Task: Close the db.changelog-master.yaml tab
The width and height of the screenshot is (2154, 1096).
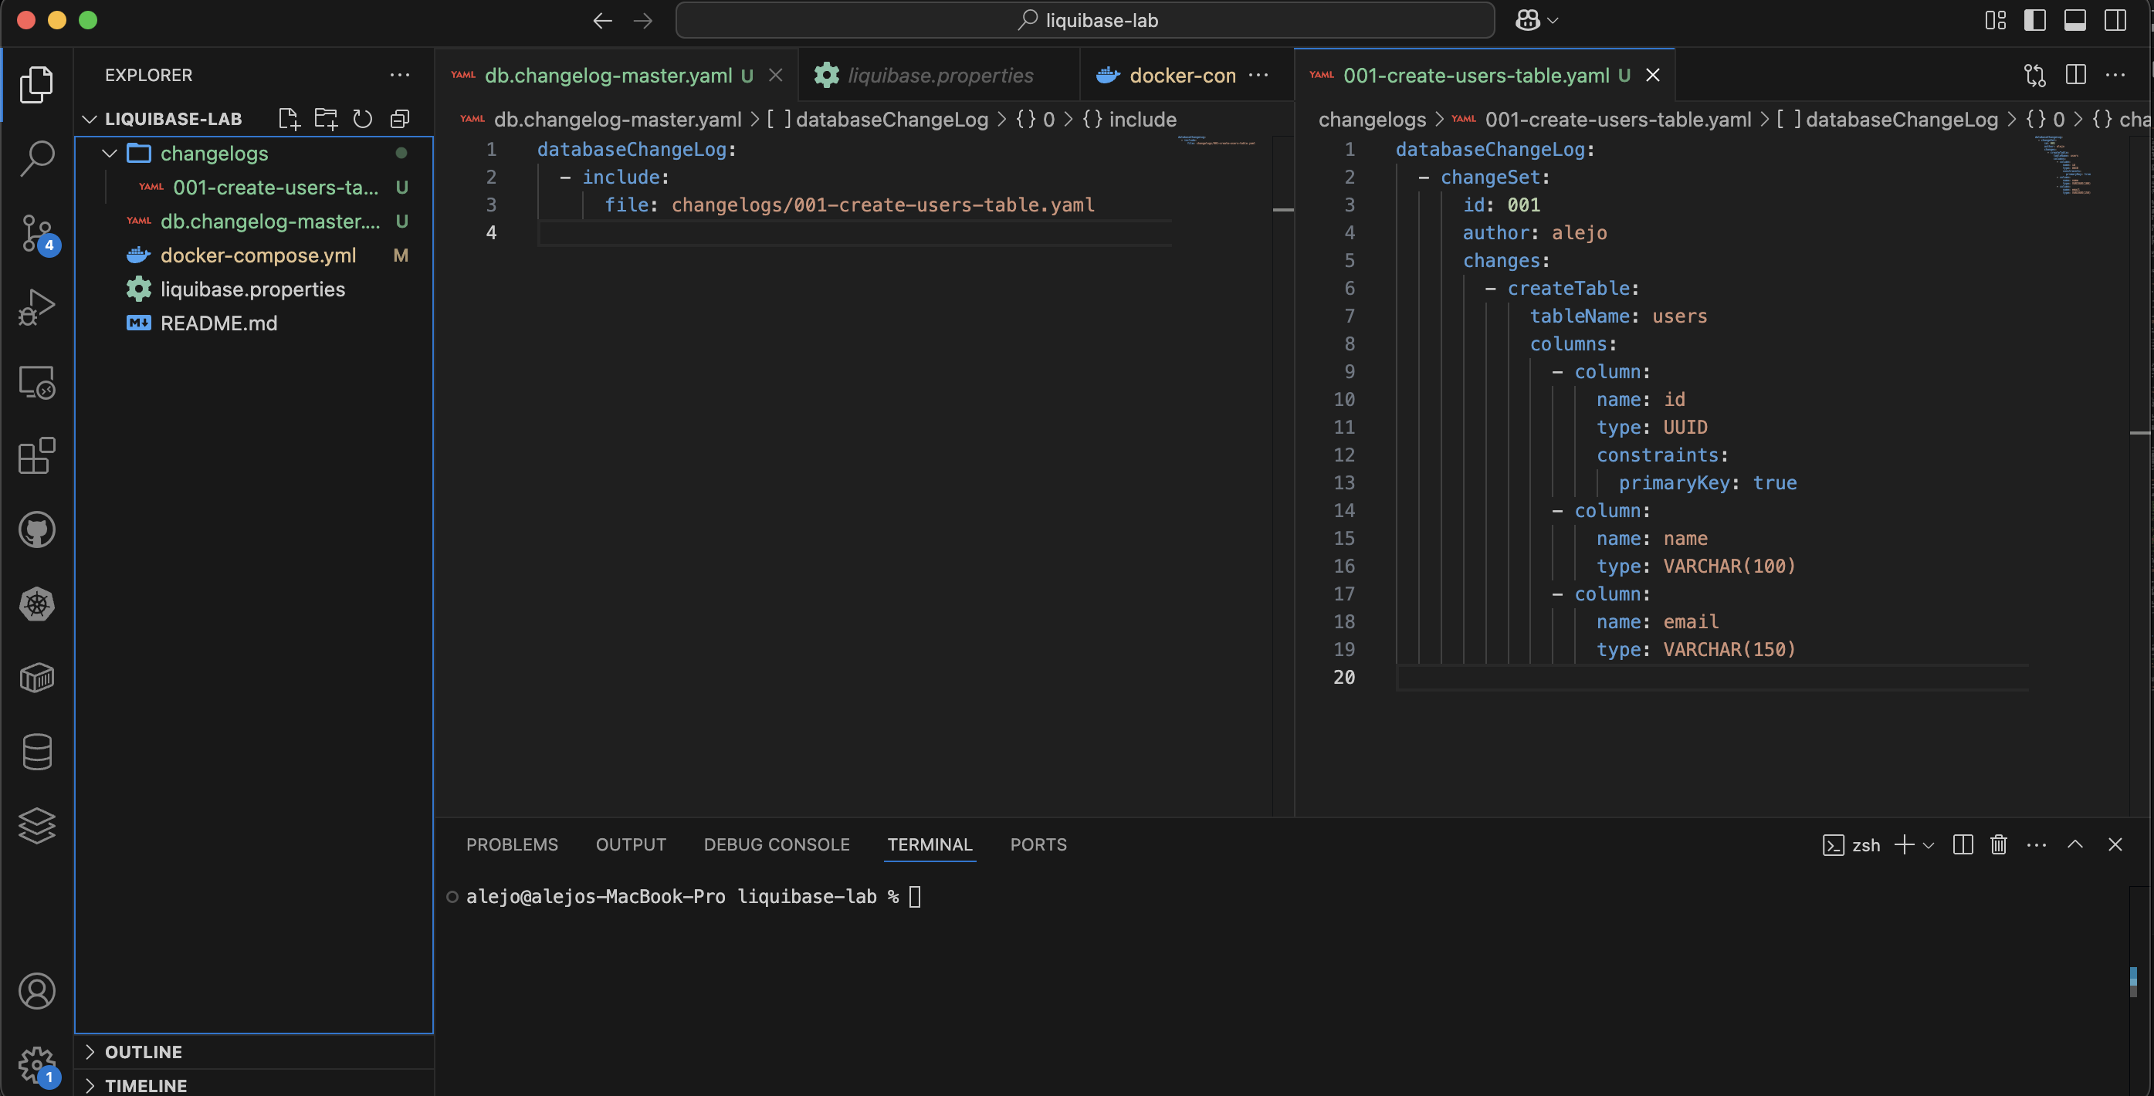Action: tap(775, 75)
